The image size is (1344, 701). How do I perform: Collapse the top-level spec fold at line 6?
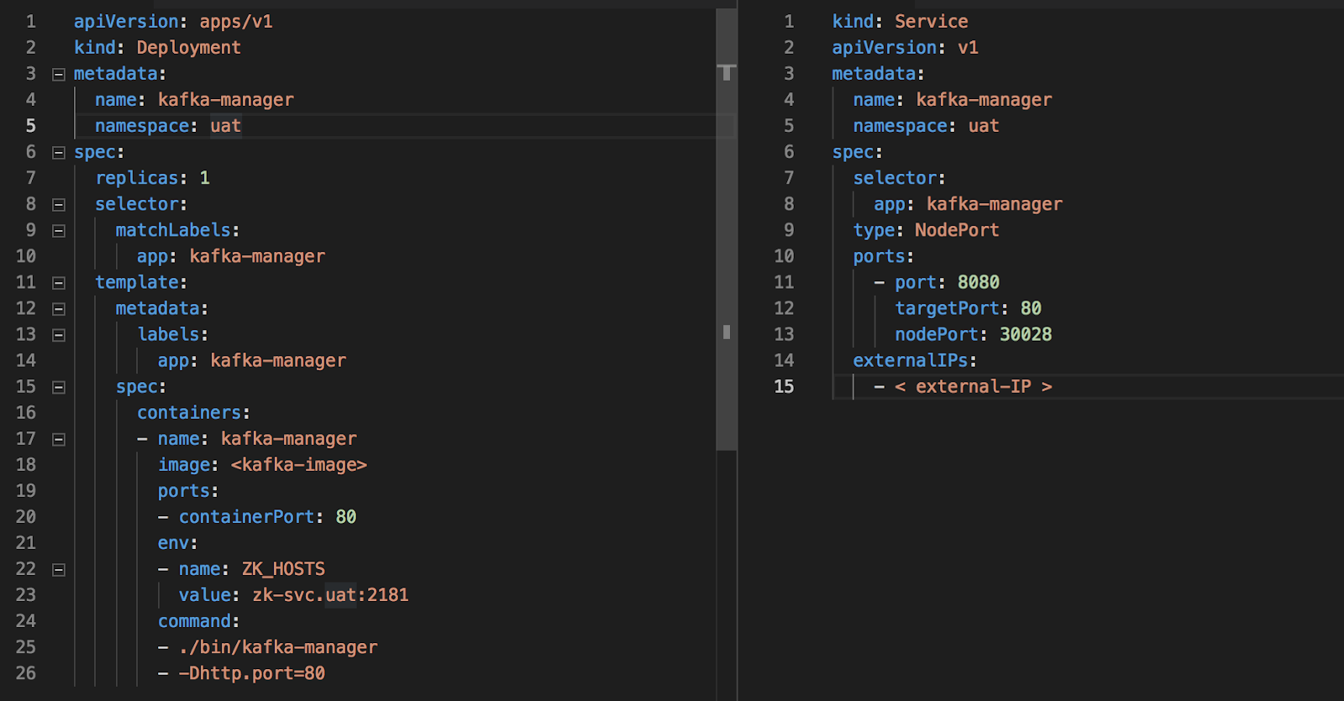(x=59, y=153)
